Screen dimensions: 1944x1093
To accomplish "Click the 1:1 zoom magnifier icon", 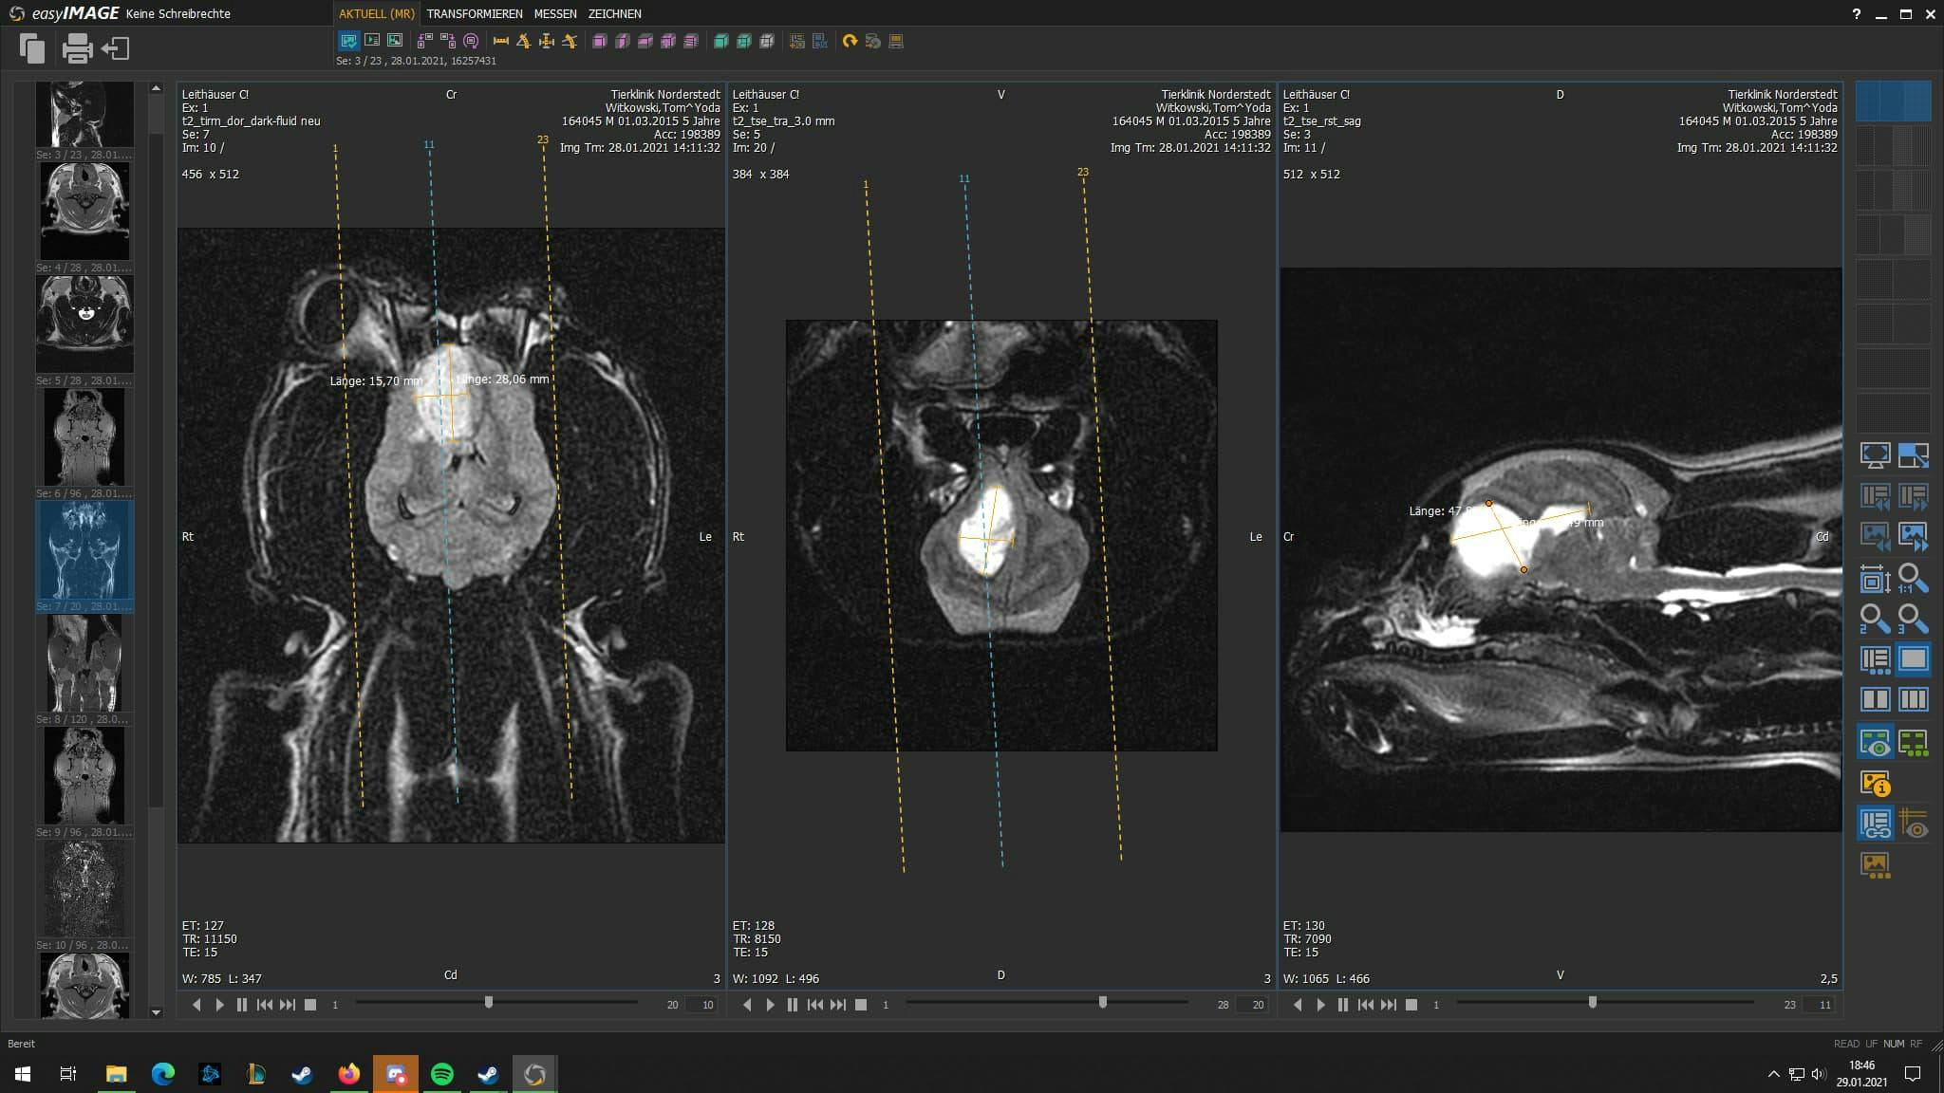I will [1913, 578].
